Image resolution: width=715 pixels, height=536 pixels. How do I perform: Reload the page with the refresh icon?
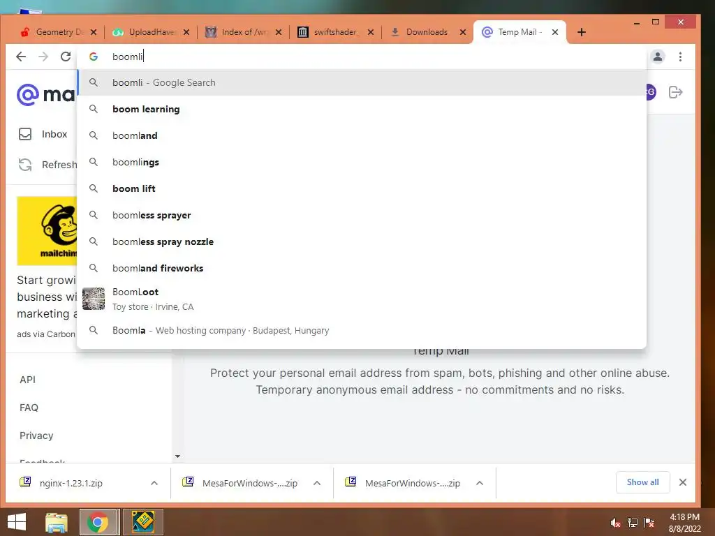(x=66, y=57)
